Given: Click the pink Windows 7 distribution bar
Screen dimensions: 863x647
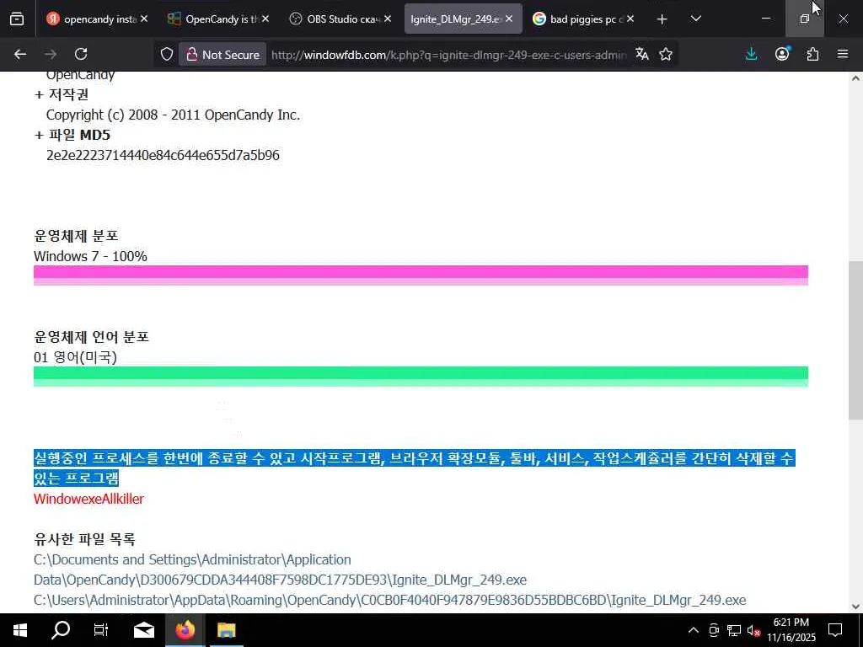Looking at the screenshot, I should coord(421,275).
